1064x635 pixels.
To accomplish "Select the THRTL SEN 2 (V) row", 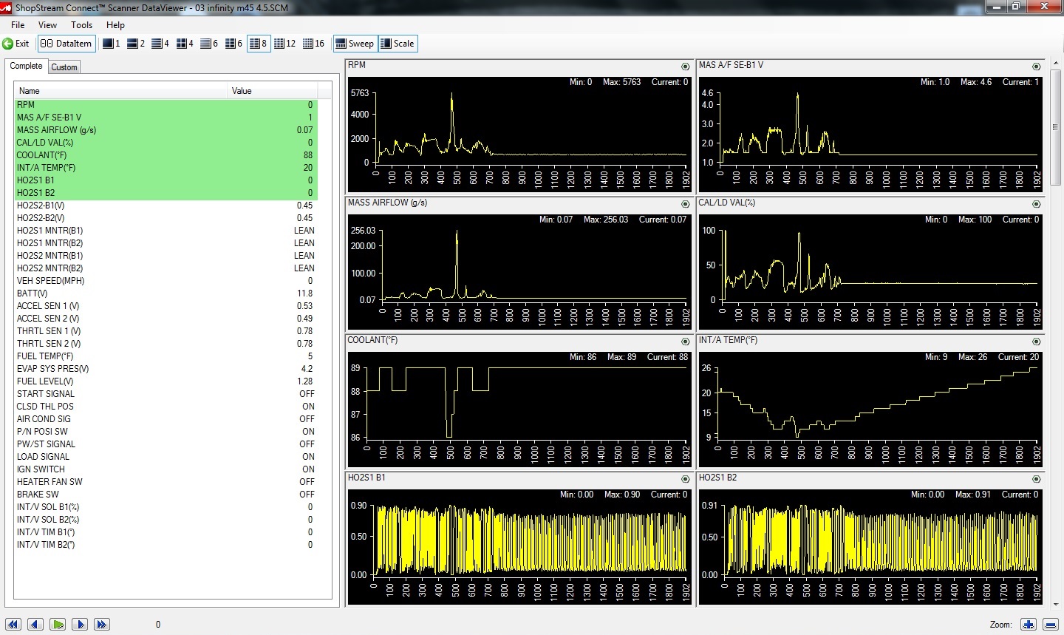I will pos(166,344).
